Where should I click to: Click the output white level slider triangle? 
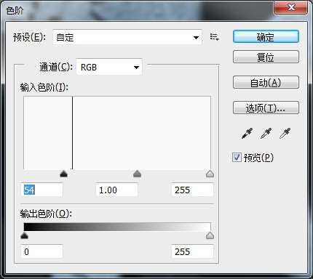click(x=210, y=235)
